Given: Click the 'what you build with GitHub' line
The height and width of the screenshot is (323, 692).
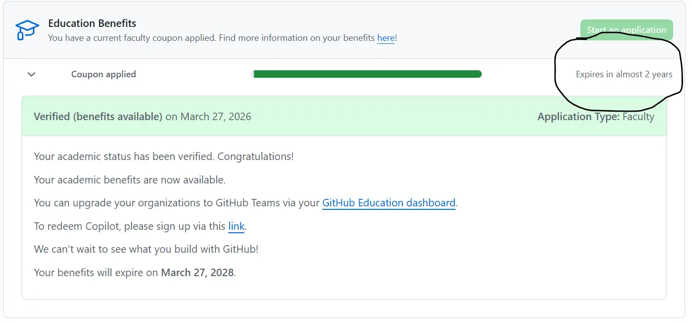Looking at the screenshot, I should click(146, 249).
